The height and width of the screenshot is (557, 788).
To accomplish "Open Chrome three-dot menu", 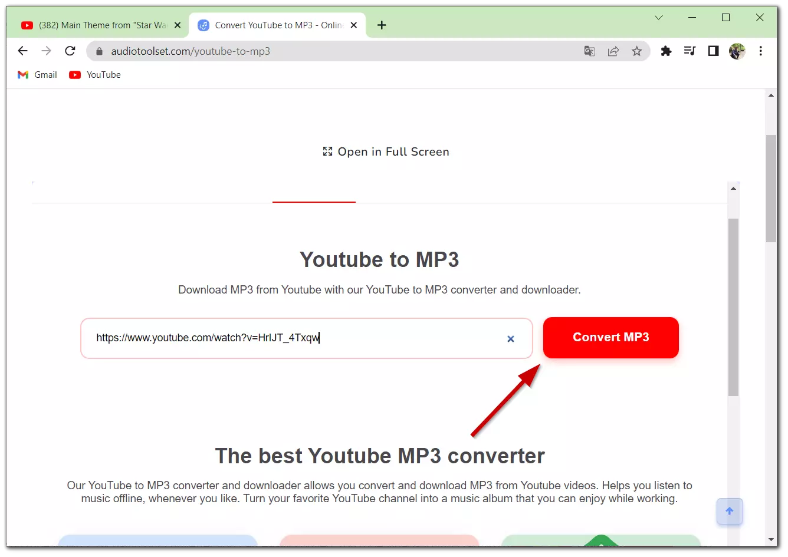I will pyautogui.click(x=760, y=51).
